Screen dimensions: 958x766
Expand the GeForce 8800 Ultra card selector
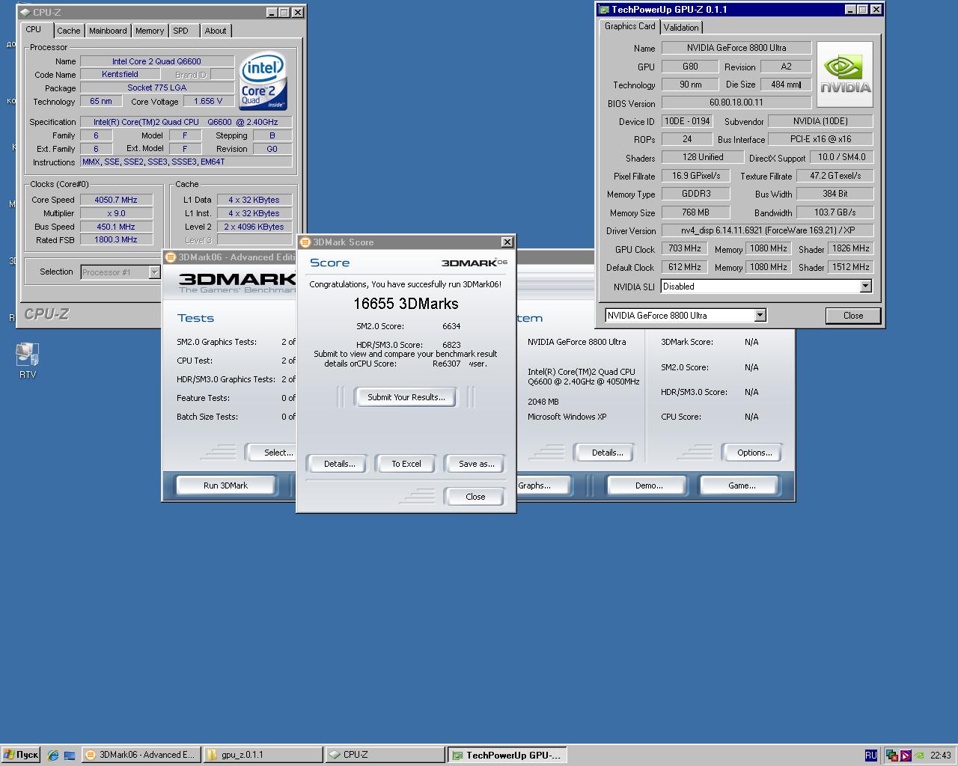(760, 316)
